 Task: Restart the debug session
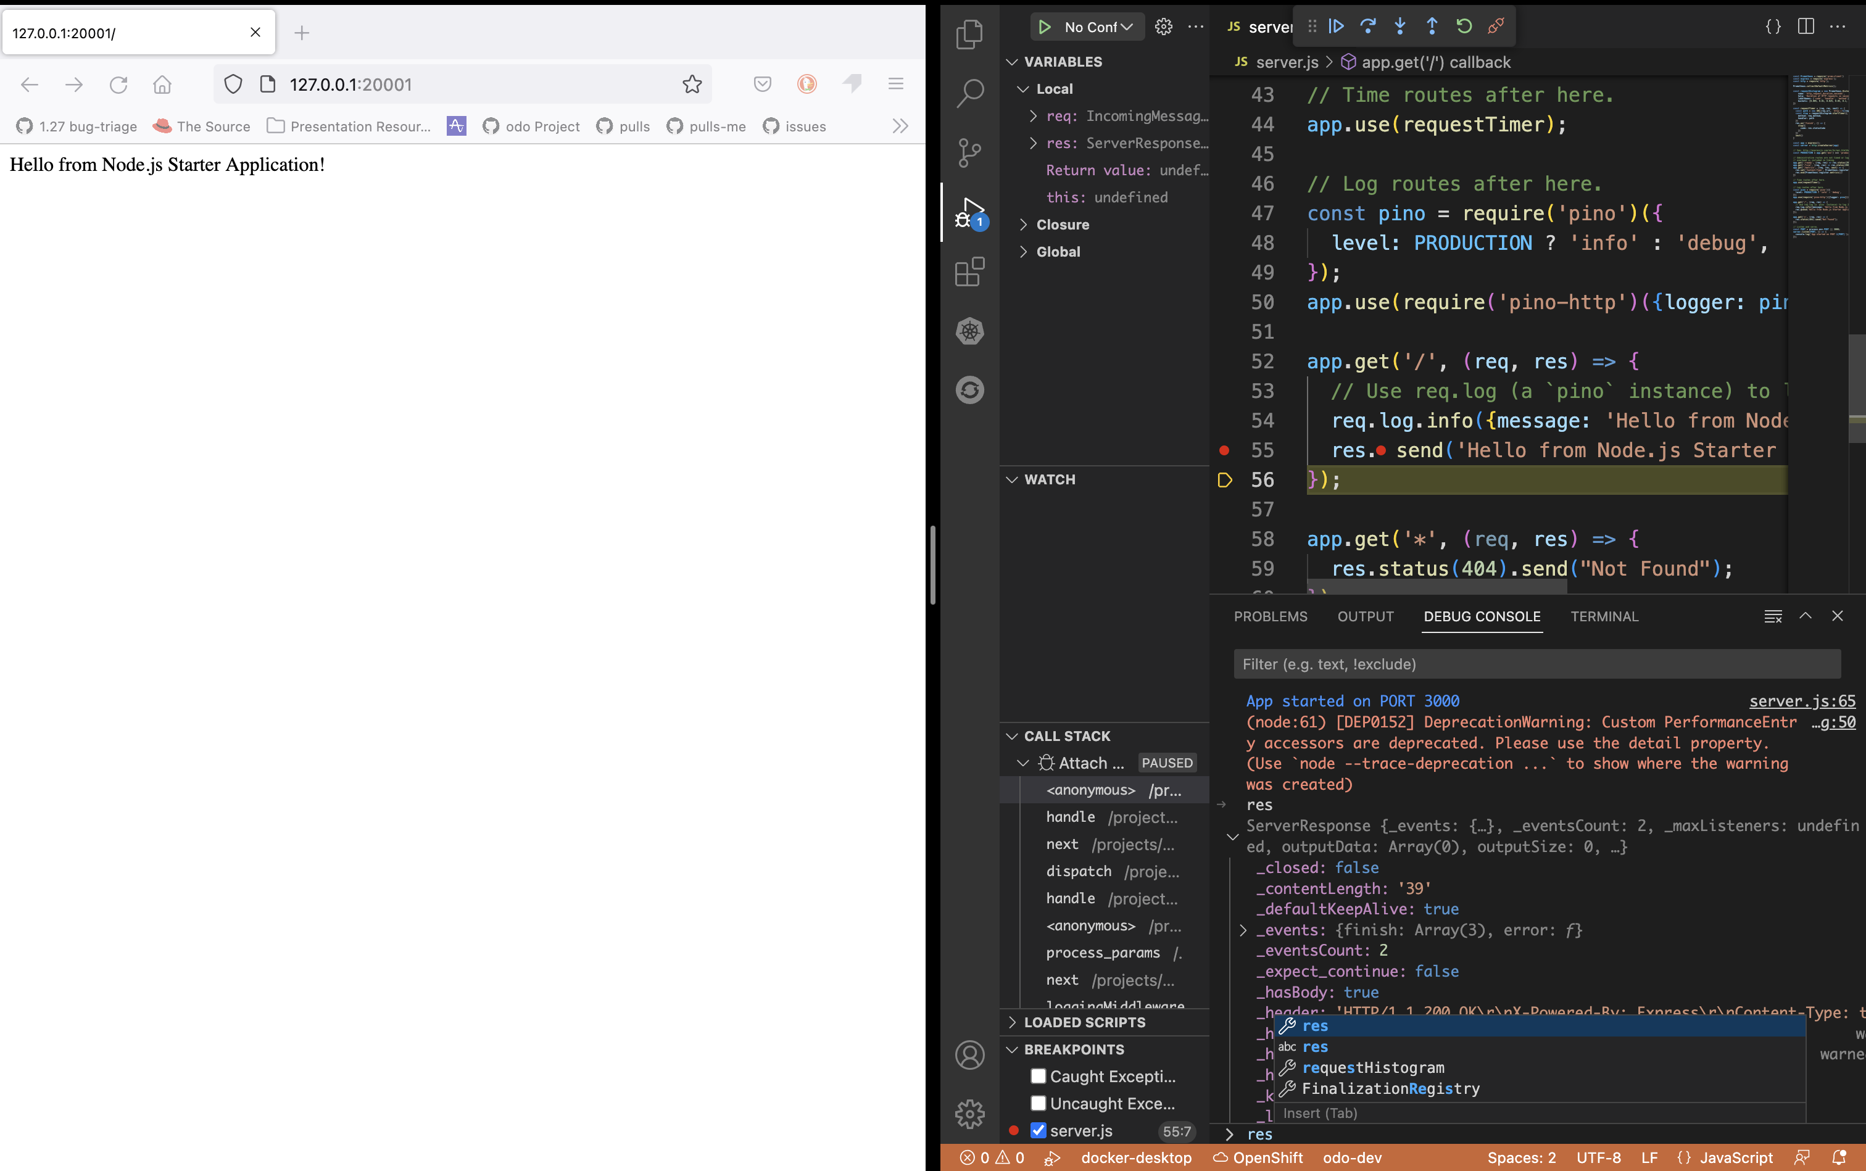1463,25
